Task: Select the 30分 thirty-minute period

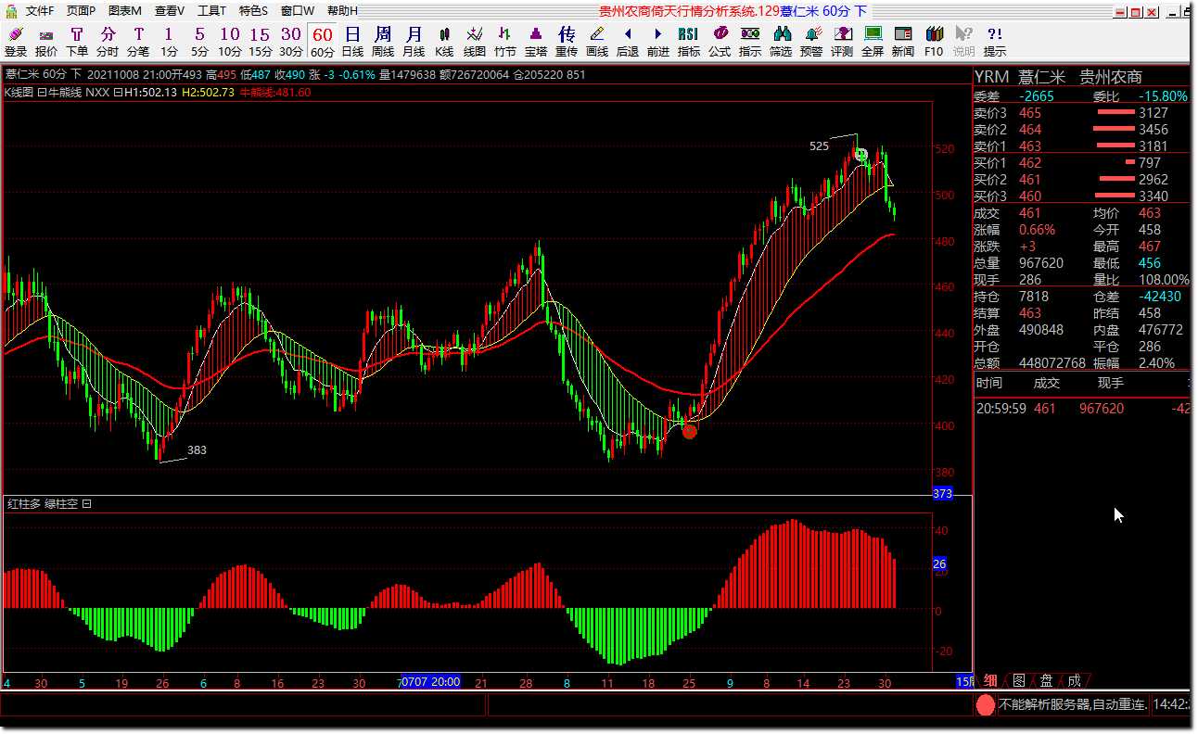Action: tap(291, 42)
